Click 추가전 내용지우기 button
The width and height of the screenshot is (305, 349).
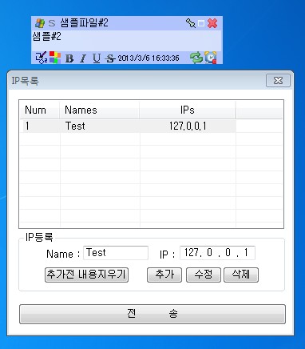[x=86, y=275]
